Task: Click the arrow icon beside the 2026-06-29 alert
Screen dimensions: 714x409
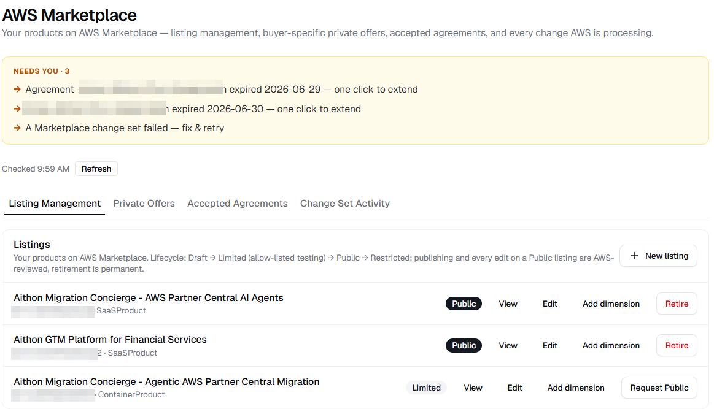Action: click(17, 90)
